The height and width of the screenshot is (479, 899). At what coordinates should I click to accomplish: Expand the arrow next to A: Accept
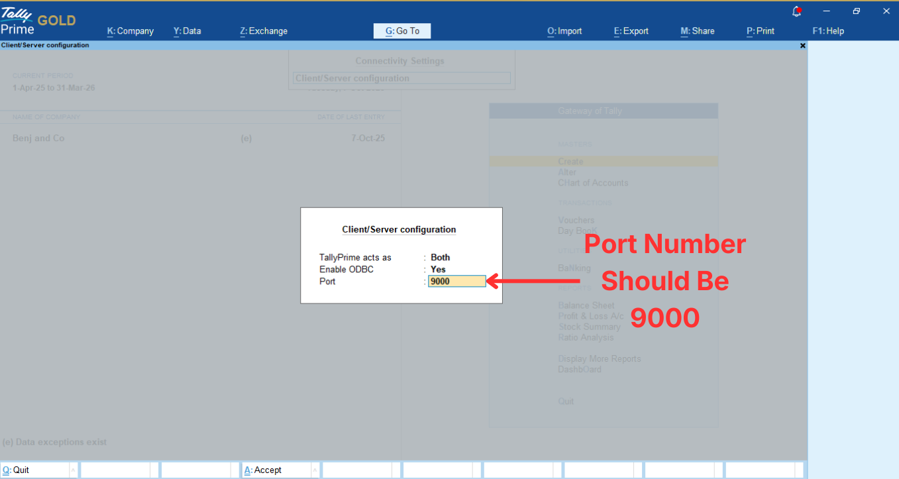[315, 470]
